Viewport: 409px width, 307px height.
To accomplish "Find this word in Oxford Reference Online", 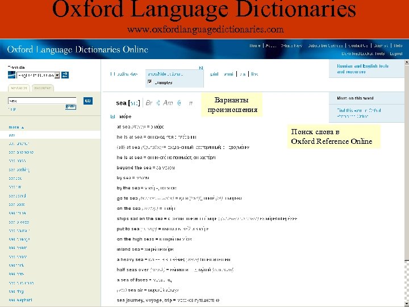I will pyautogui.click(x=358, y=113).
